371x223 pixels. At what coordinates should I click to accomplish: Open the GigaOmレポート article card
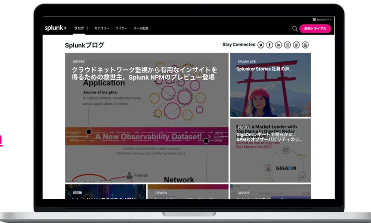pos(271,150)
